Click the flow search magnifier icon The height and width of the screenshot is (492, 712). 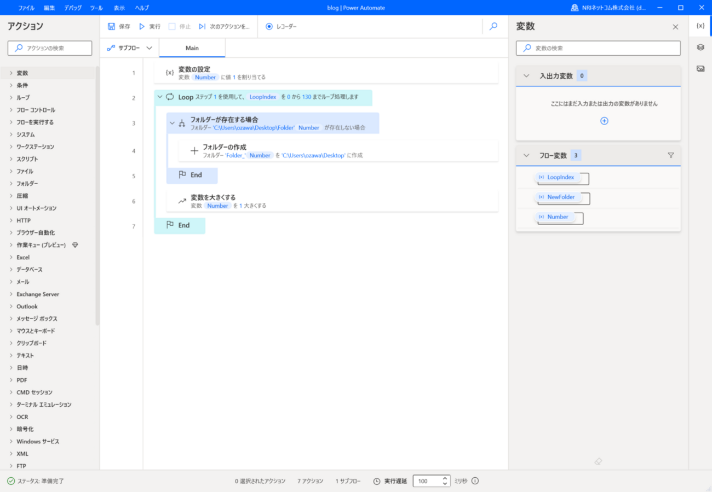(x=493, y=26)
